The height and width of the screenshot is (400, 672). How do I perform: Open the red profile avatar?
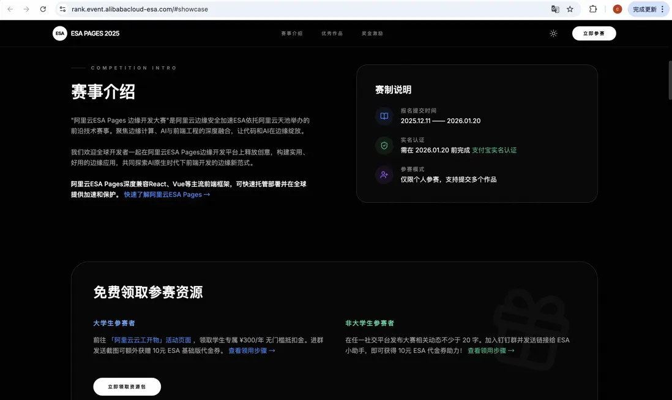click(617, 9)
